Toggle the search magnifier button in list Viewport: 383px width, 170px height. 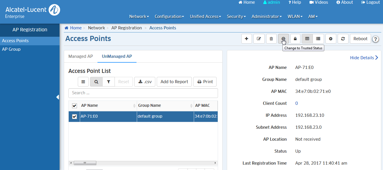(x=96, y=82)
